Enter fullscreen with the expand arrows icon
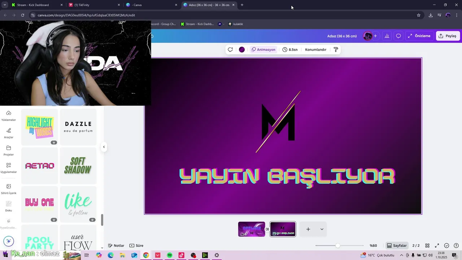 [x=437, y=246]
